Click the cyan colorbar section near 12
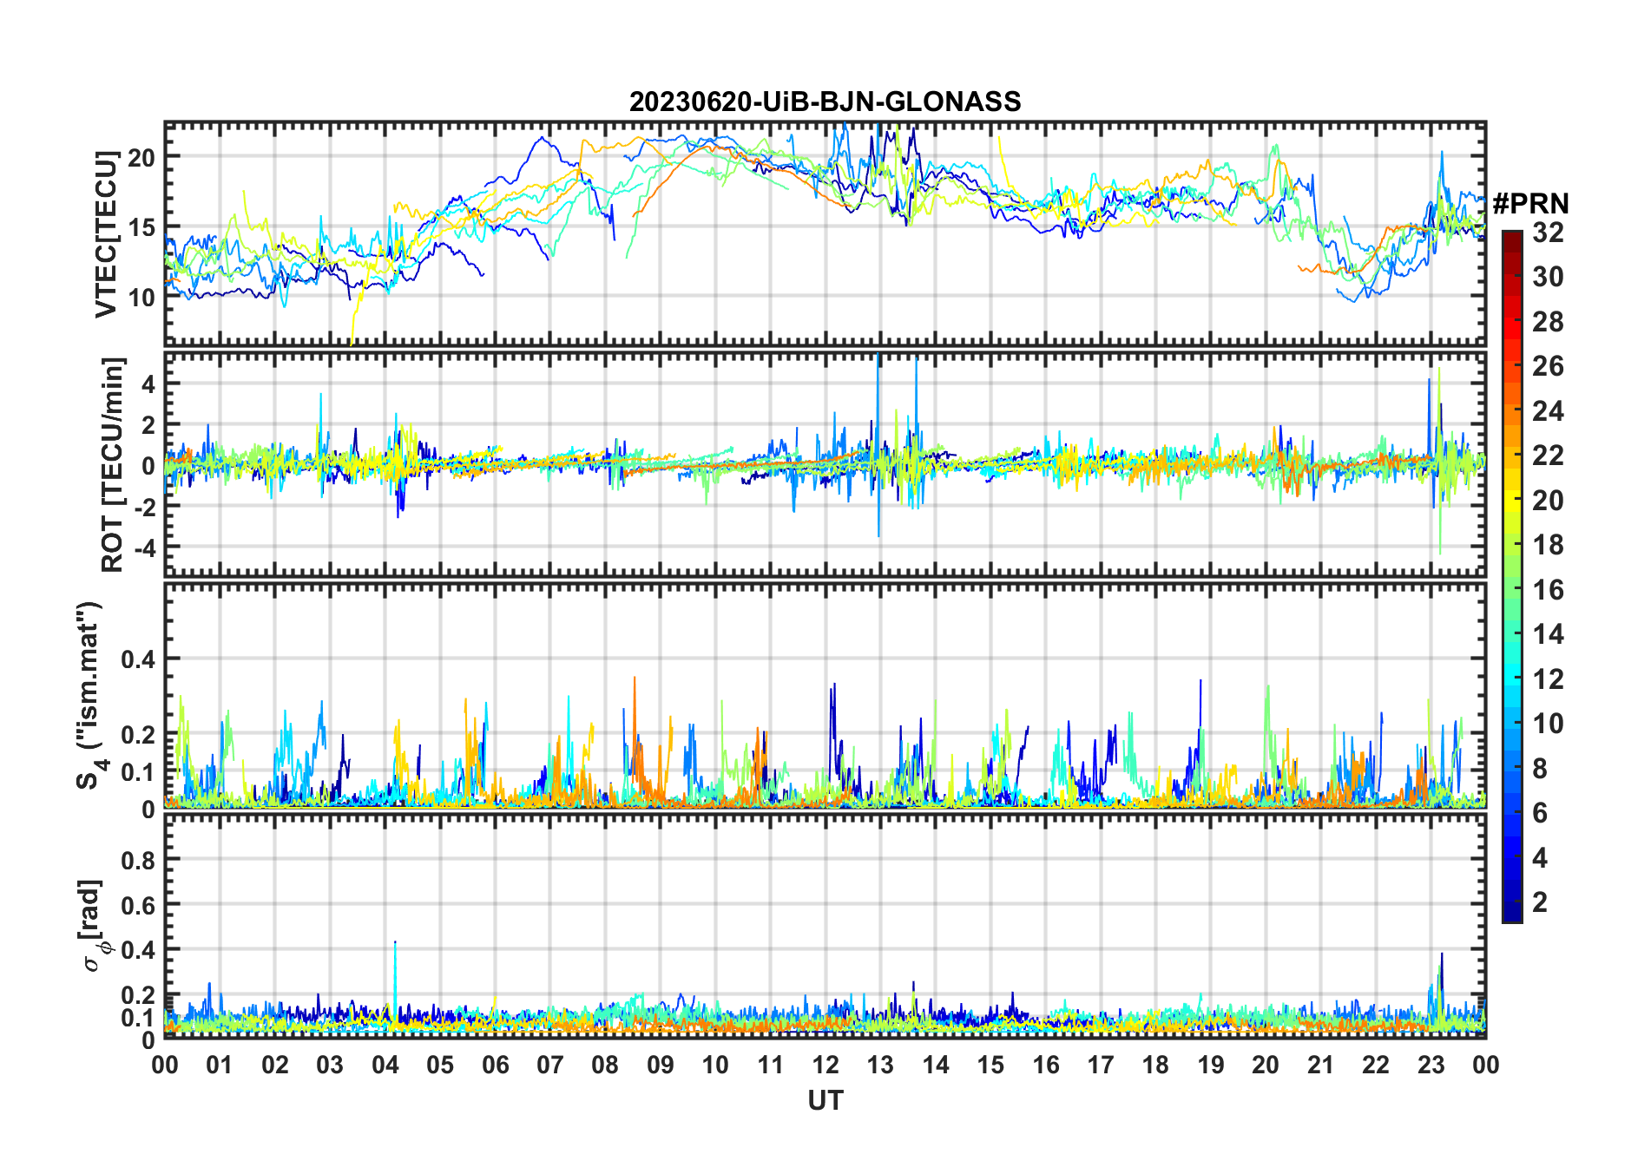The height and width of the screenshot is (1154, 1651). tap(1511, 679)
